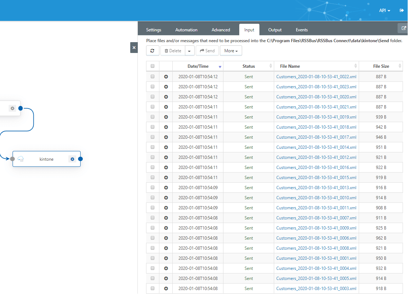The width and height of the screenshot is (408, 294).
Task: Close the connector panel with the X
Action: click(134, 48)
